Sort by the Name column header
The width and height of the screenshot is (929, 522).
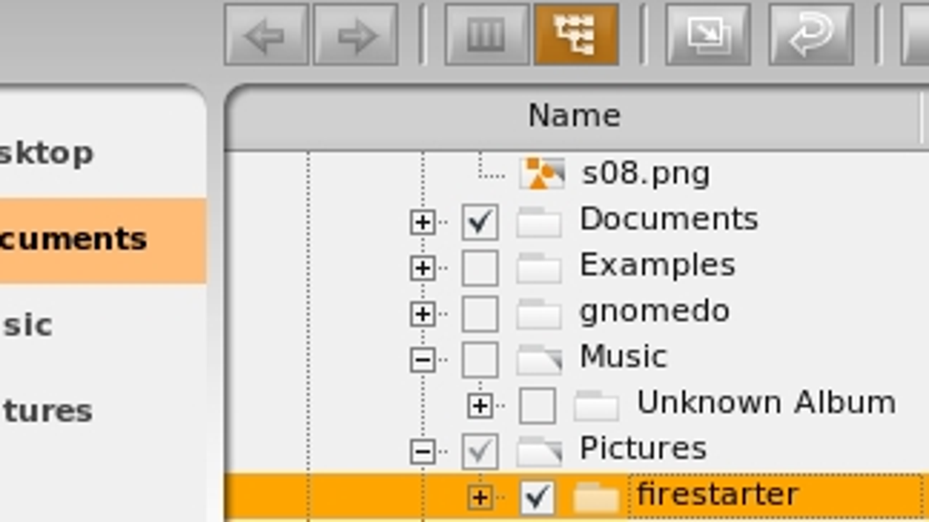[574, 115]
